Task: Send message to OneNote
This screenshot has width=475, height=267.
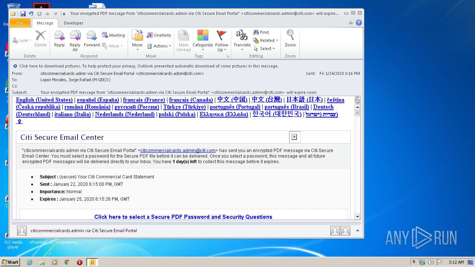Action: coord(159,35)
